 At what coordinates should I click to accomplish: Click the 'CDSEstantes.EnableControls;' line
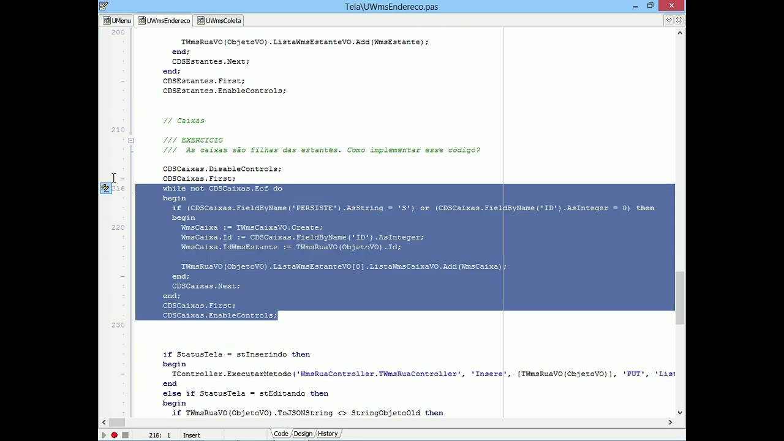point(224,91)
